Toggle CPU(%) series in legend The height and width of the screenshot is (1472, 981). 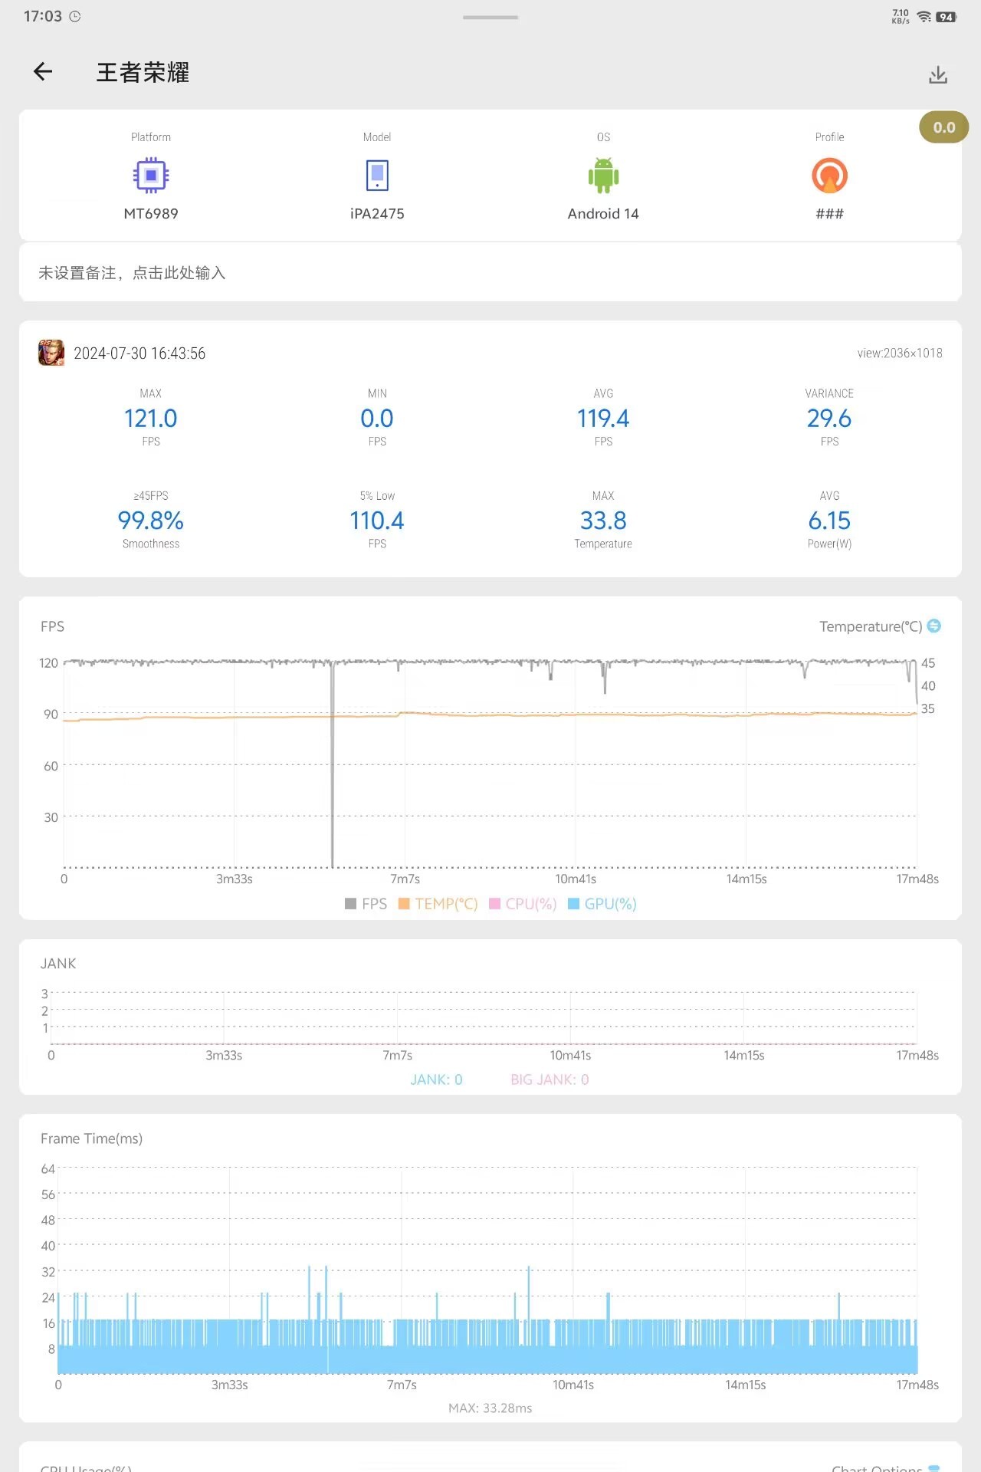click(523, 904)
